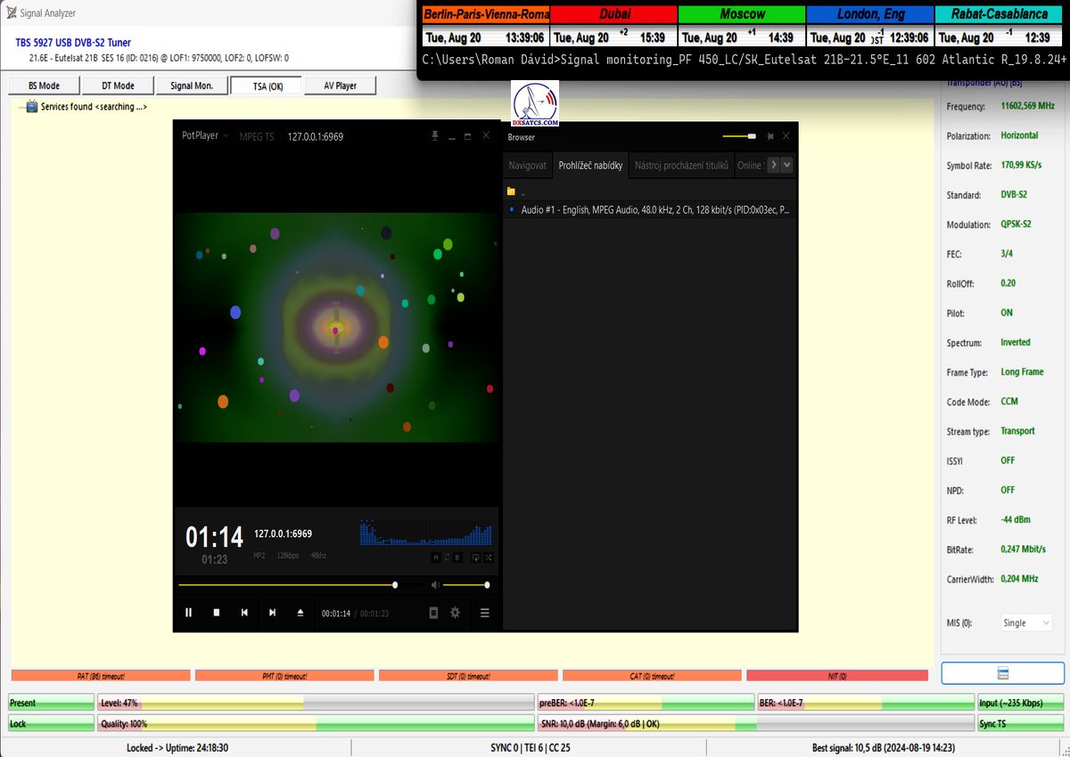Switch to the Navigovat tab
This screenshot has width=1070, height=757.
527,166
